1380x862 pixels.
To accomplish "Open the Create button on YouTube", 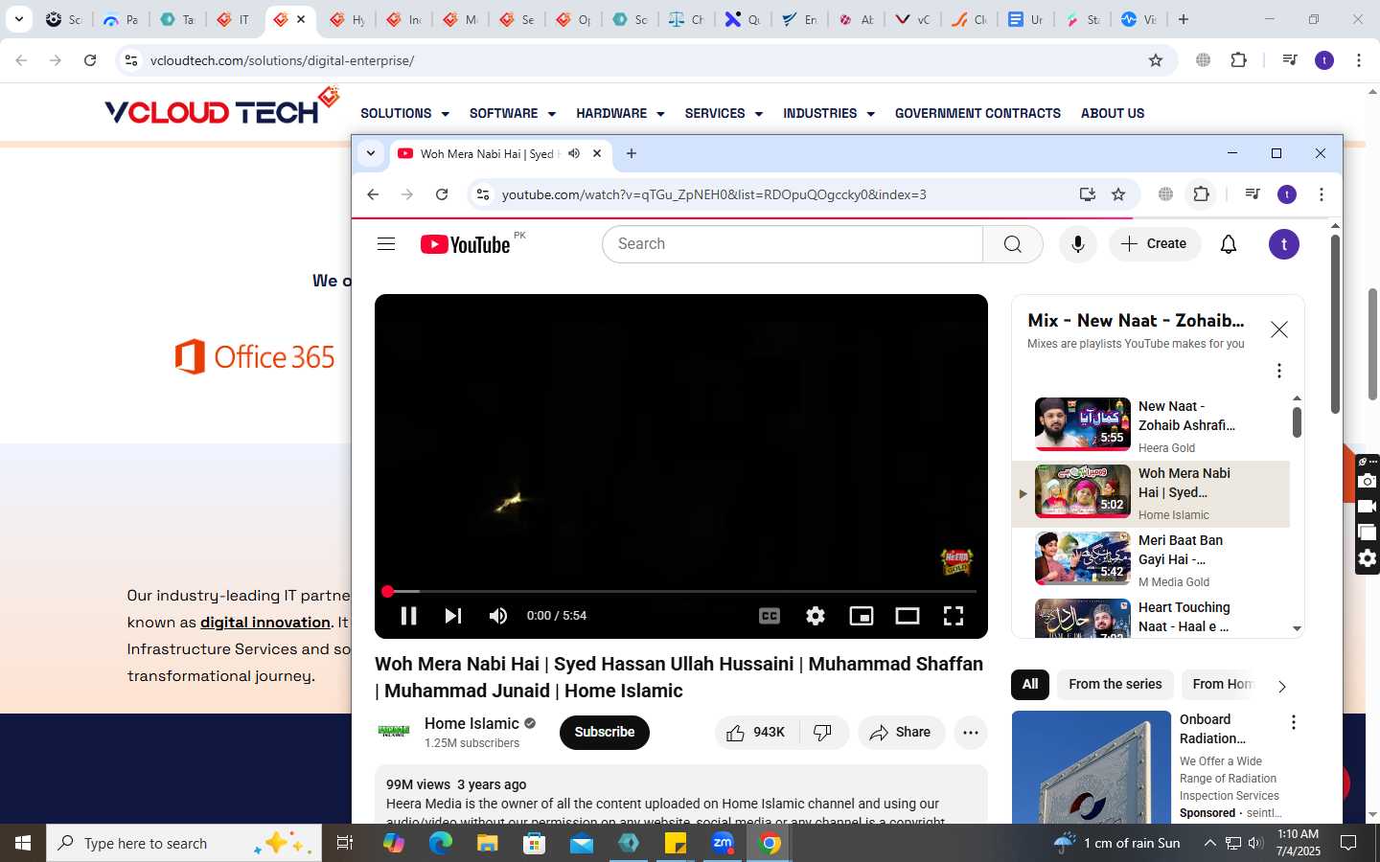I will tap(1155, 244).
